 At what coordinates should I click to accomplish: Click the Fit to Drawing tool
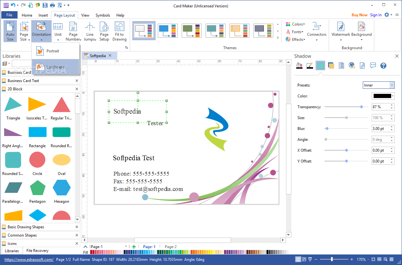pos(120,31)
